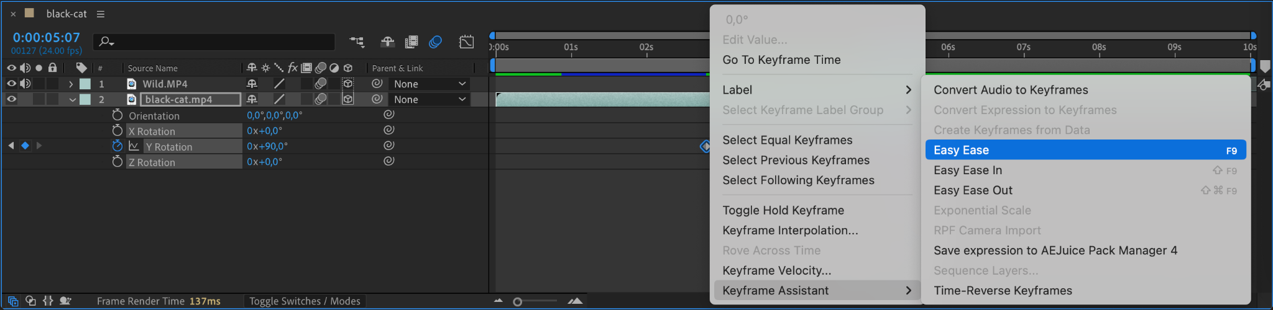Select Time-Reverse Keyframes from the submenu
1273x310 pixels.
pyautogui.click(x=1003, y=291)
